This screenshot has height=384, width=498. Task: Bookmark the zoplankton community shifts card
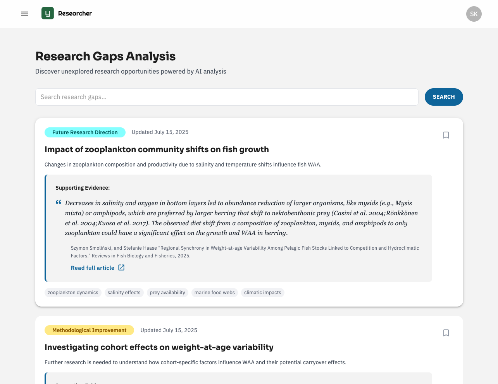pyautogui.click(x=446, y=135)
